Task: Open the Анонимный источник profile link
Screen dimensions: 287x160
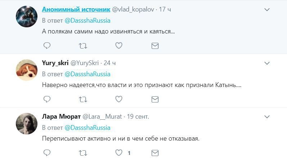Action: click(71, 9)
